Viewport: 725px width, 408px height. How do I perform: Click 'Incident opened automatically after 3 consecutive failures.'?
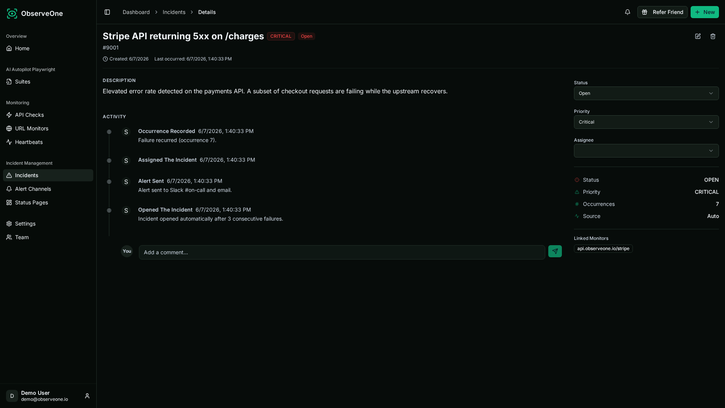tap(211, 219)
